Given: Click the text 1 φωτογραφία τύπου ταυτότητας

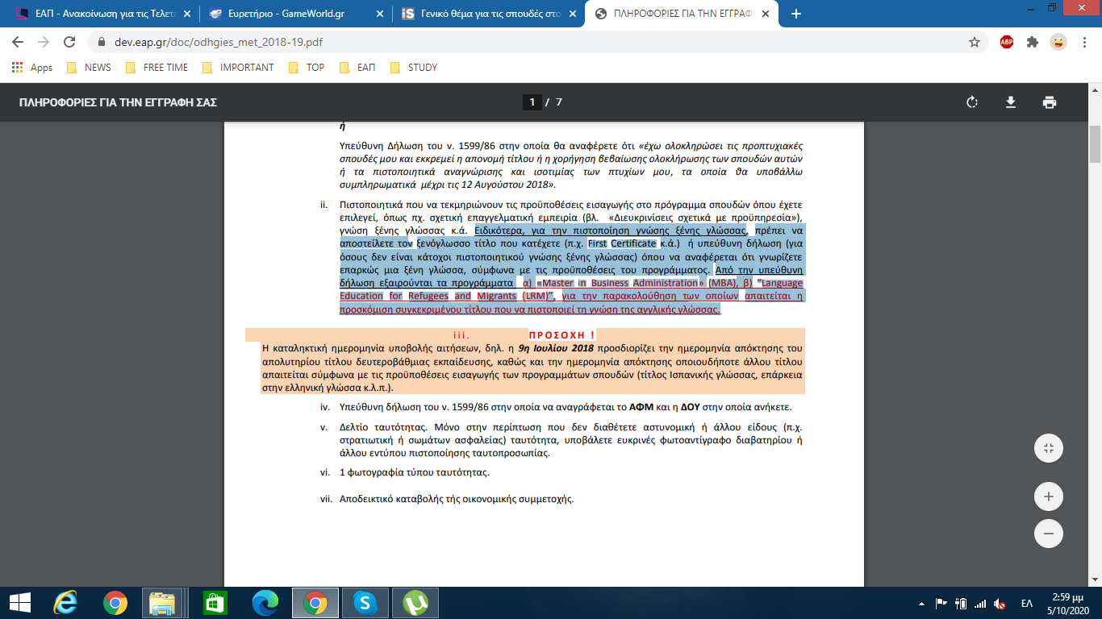Looking at the screenshot, I should 415,472.
